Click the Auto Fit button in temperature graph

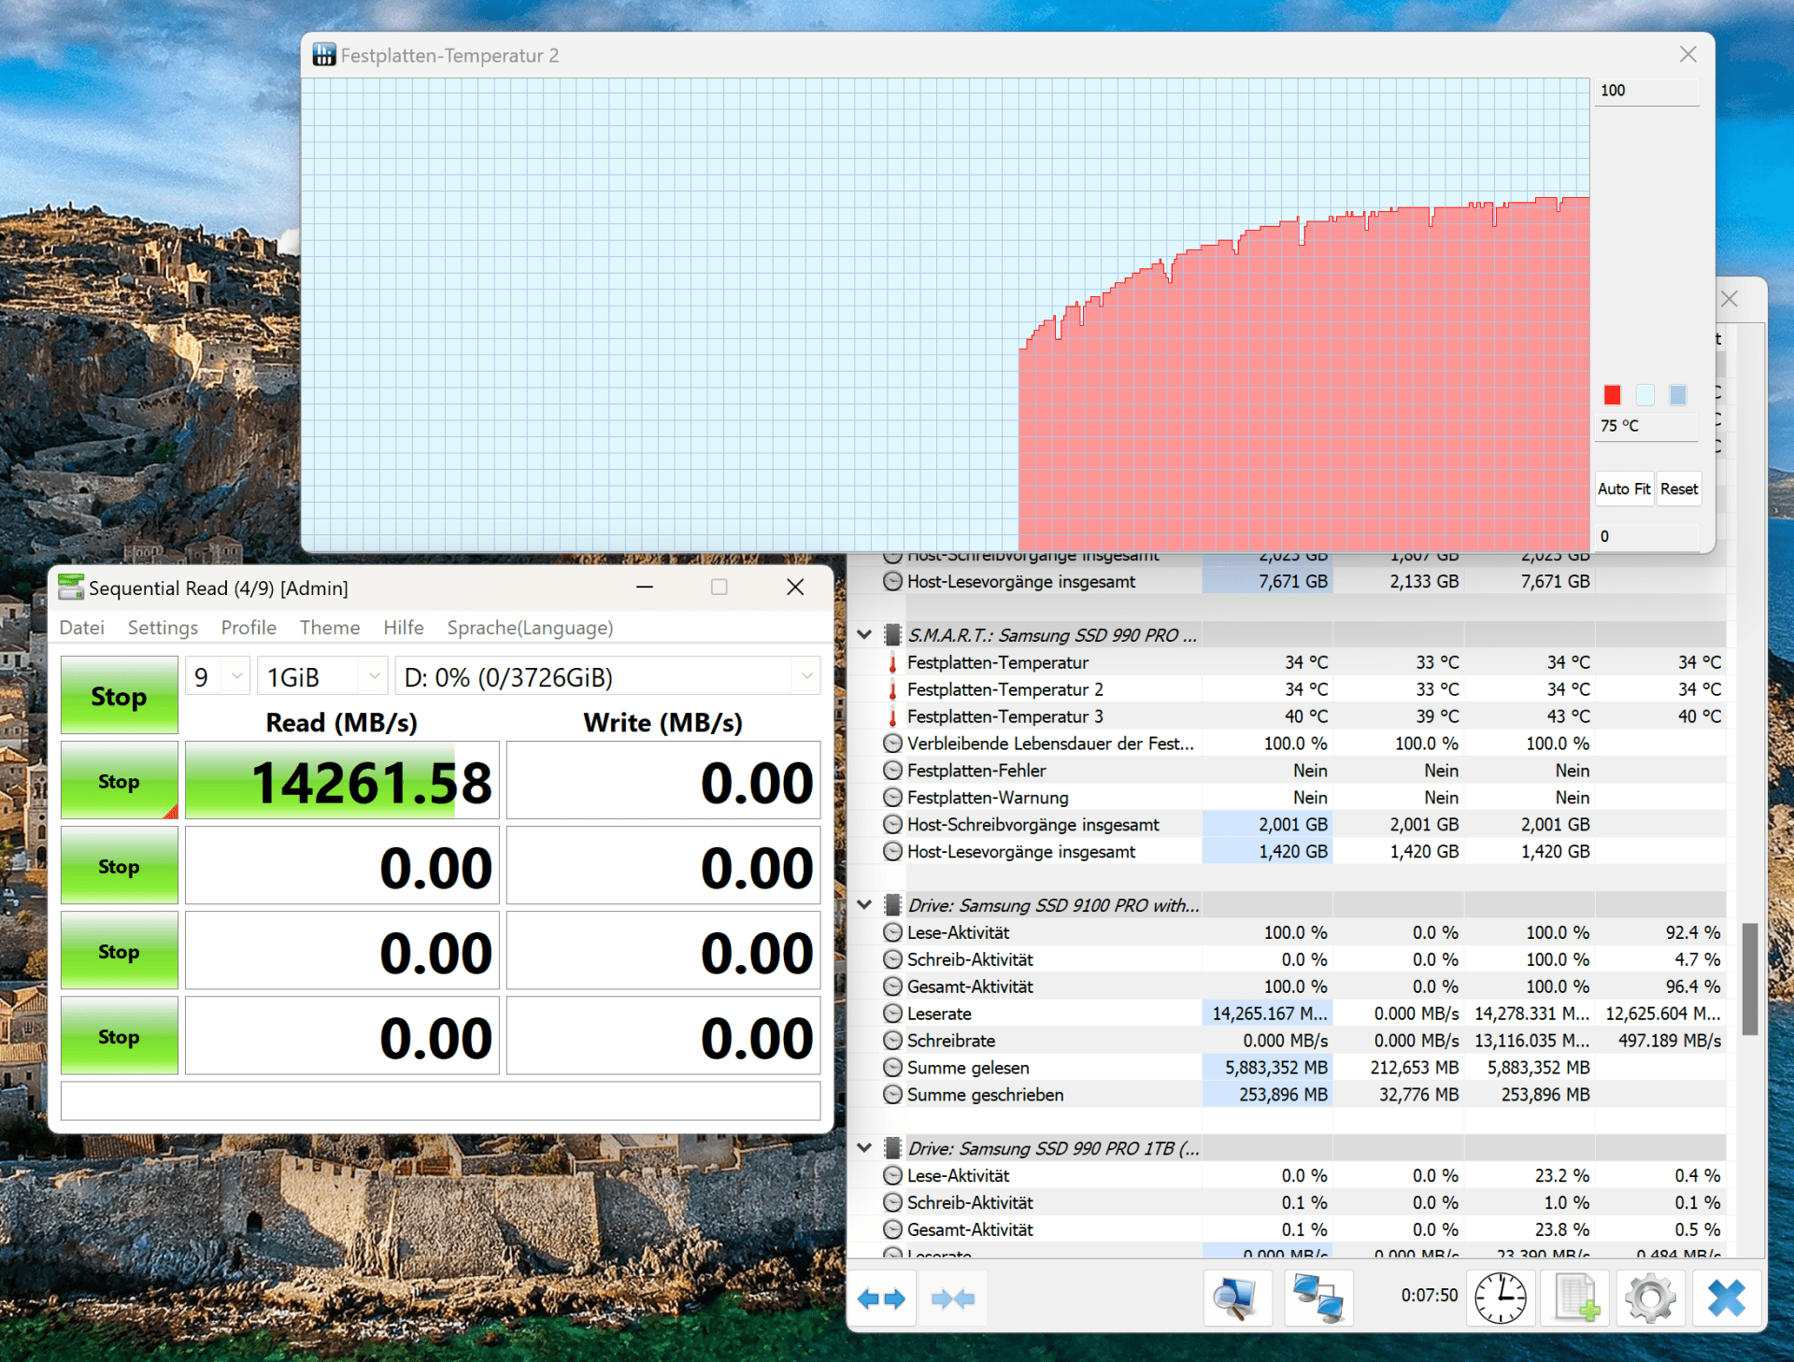pos(1624,489)
